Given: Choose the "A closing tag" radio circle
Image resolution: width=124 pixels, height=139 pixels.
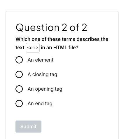Looking at the screenshot, I should (19, 74).
